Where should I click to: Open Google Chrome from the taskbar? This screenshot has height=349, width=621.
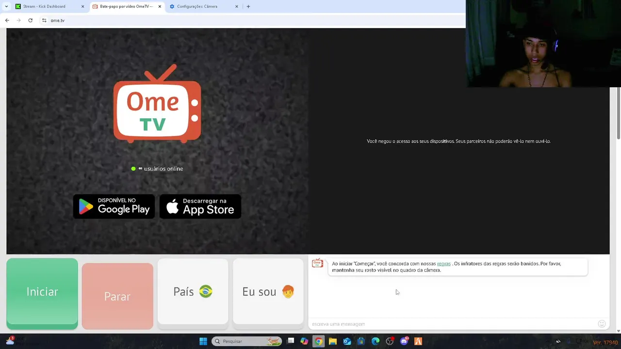pos(318,341)
